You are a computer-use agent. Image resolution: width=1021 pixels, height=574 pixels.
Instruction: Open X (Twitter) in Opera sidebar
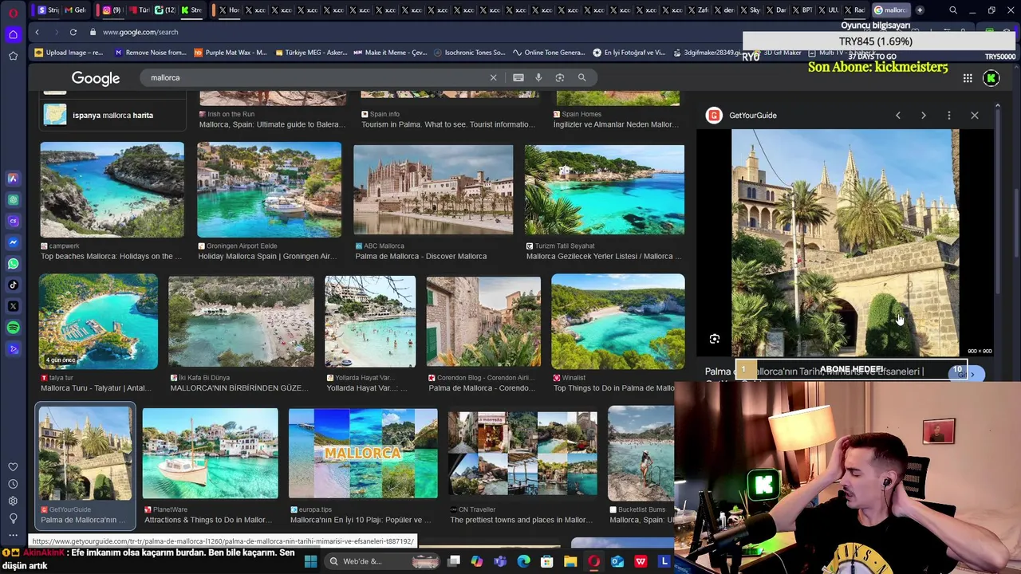pos(13,306)
